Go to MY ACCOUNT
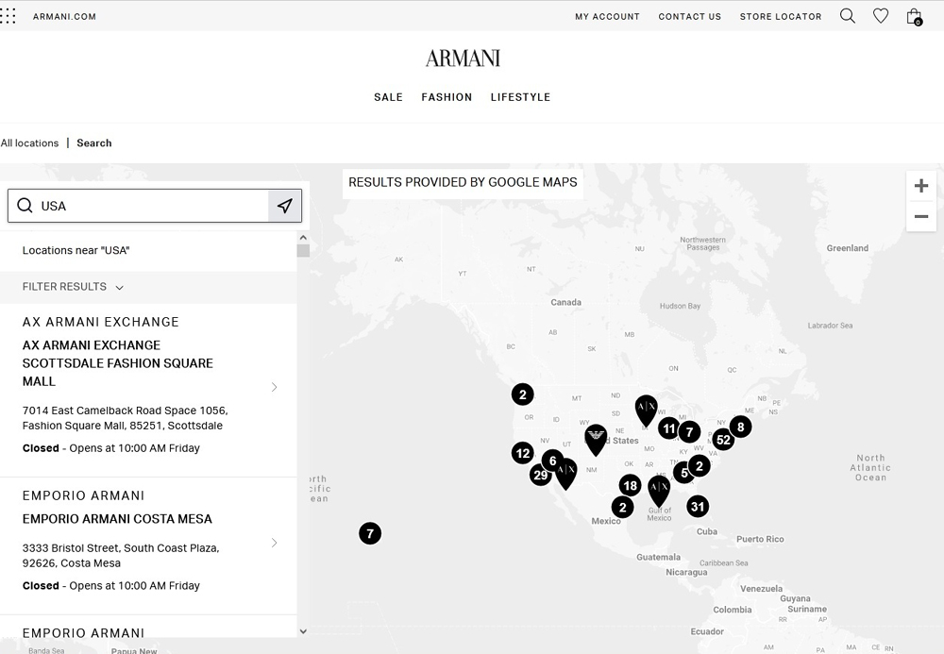The image size is (944, 654). [x=607, y=16]
